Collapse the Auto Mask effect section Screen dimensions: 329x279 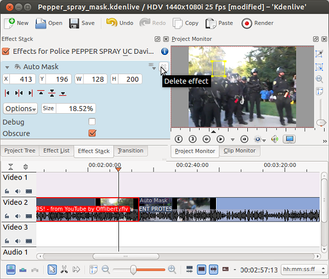7,67
